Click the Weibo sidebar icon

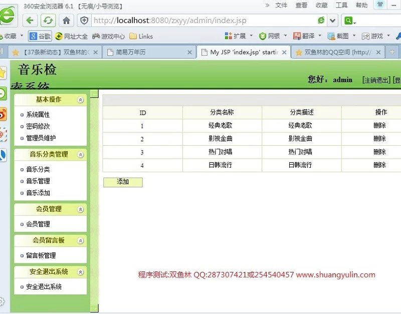click(x=3, y=115)
